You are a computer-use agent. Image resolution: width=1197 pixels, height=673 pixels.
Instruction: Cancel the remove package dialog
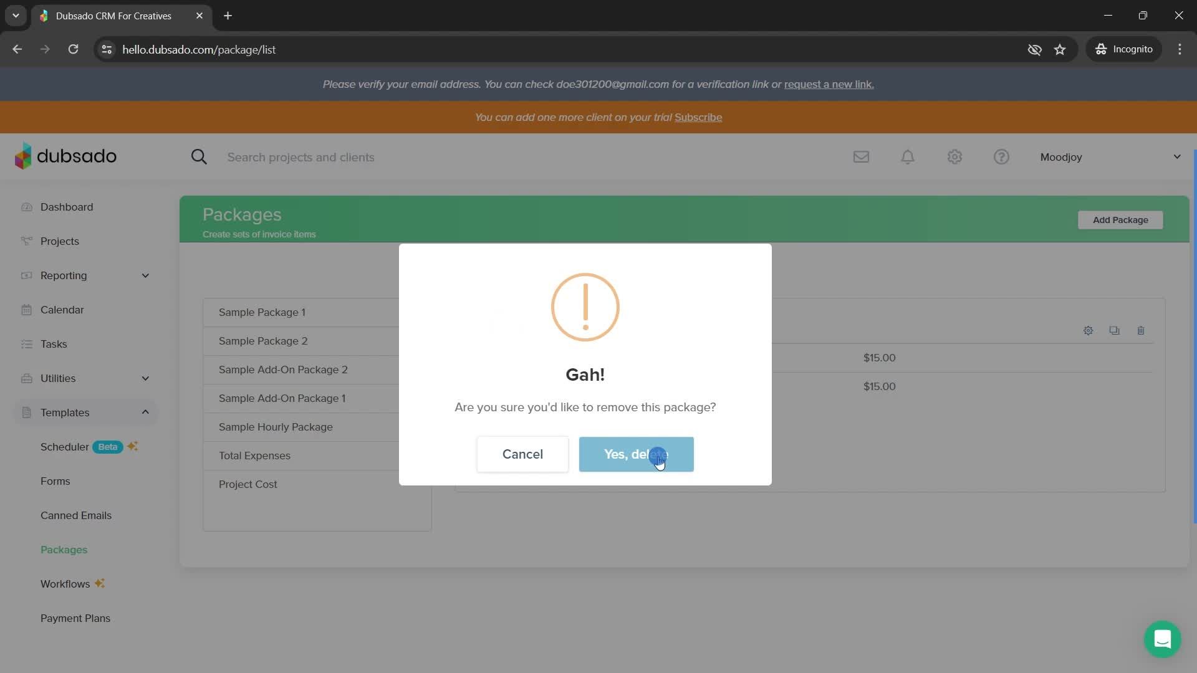click(522, 454)
